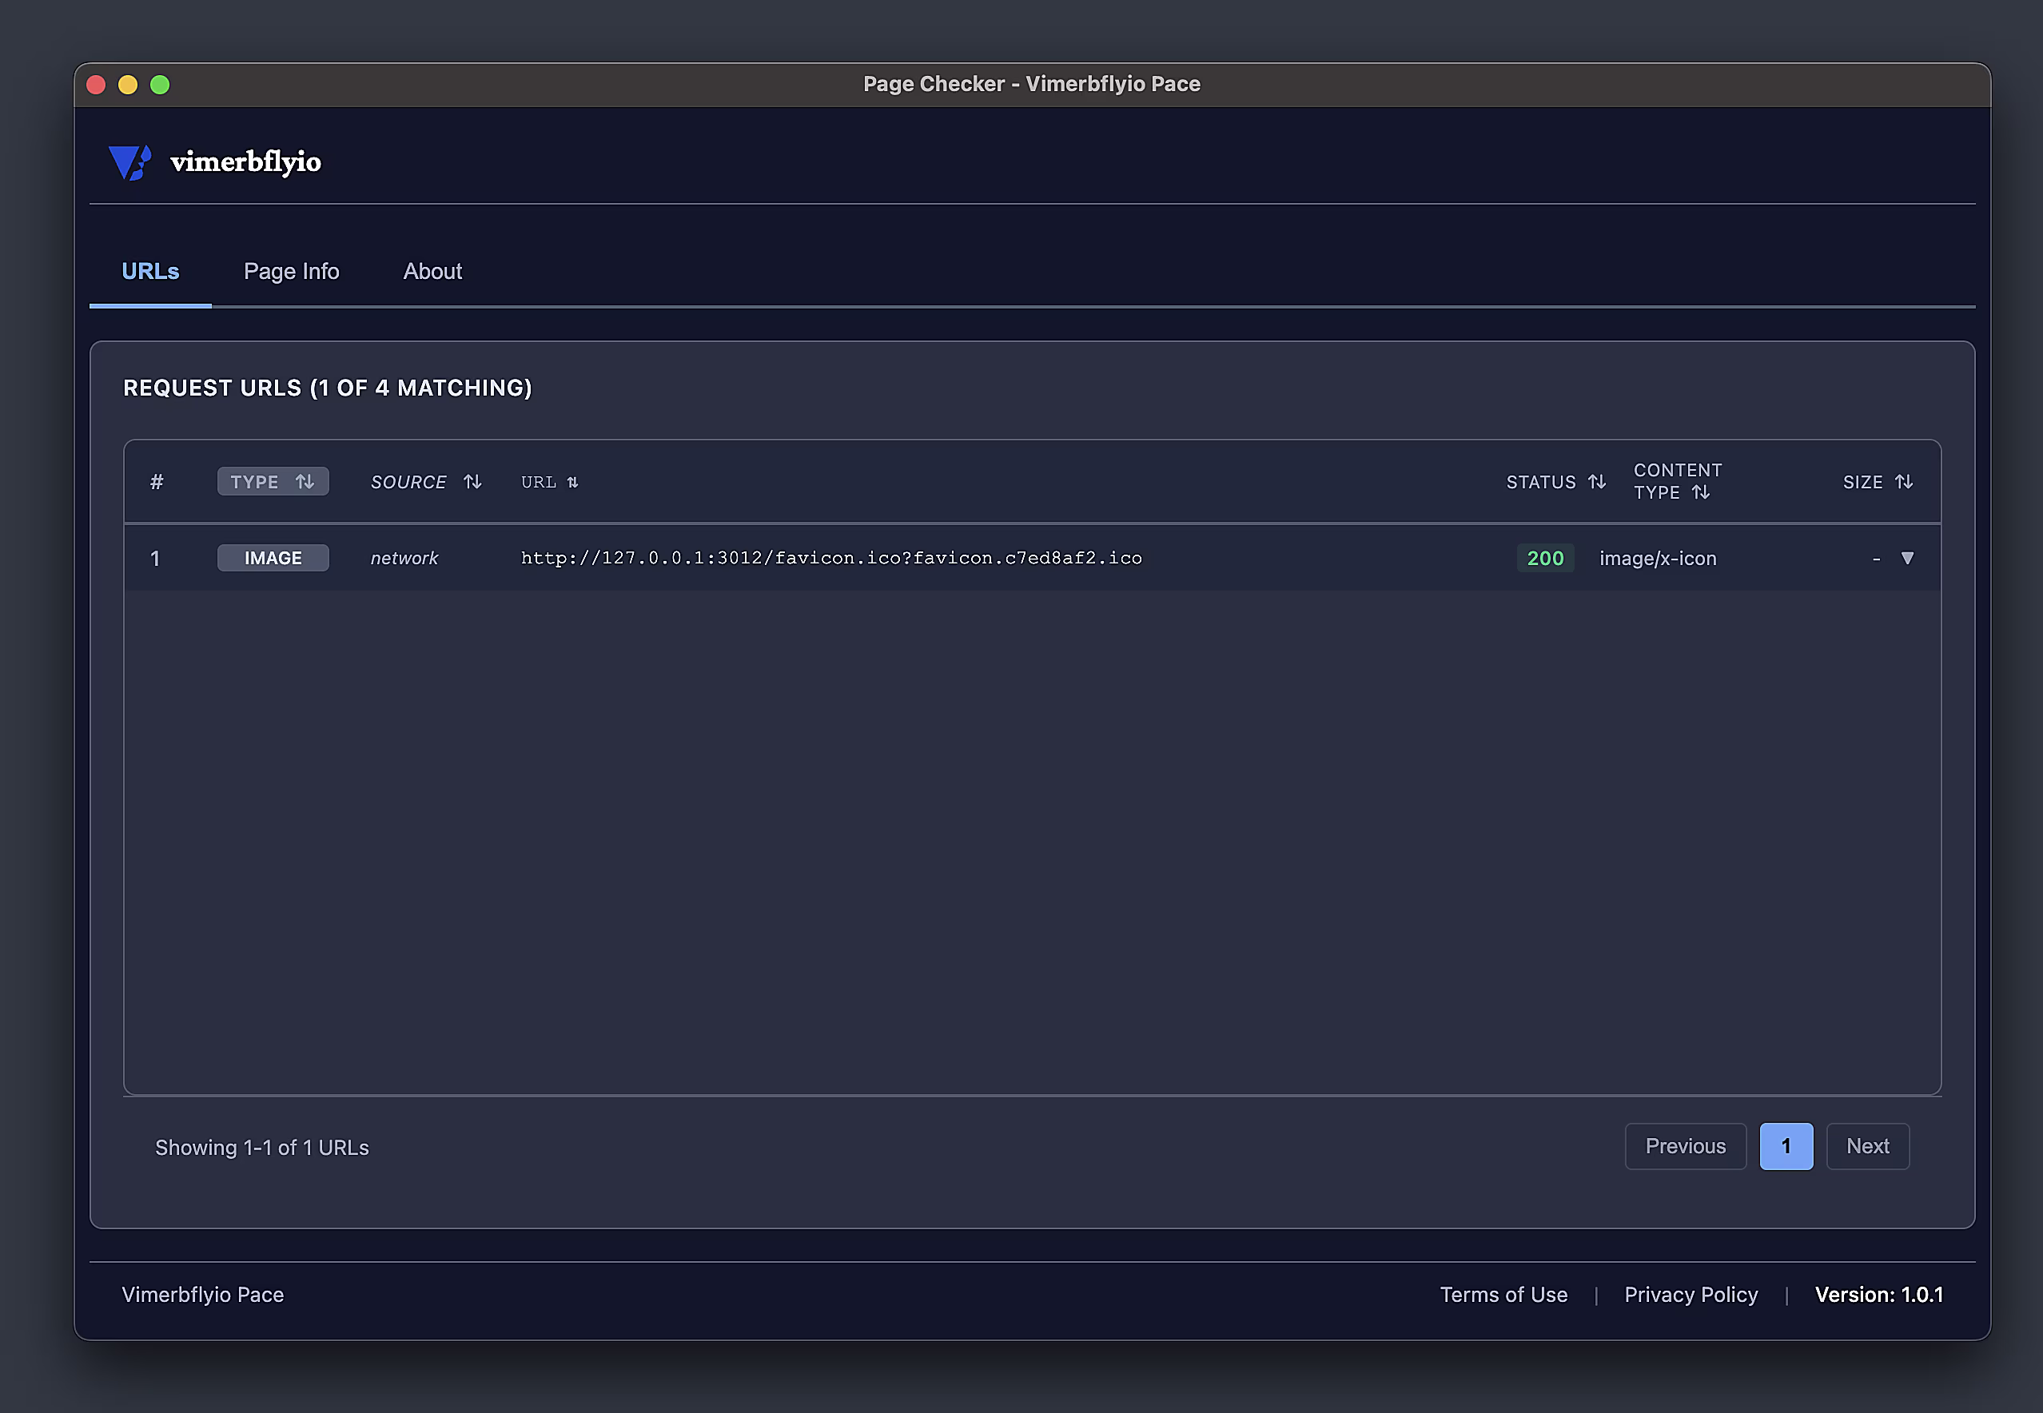
Task: Select the URLs tab
Action: (x=150, y=271)
